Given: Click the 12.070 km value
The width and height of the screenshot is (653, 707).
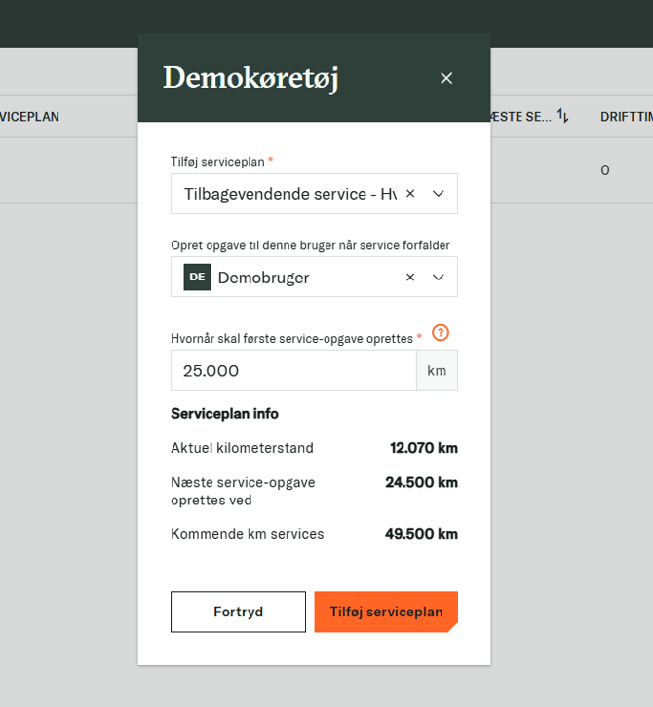Looking at the screenshot, I should 424,448.
